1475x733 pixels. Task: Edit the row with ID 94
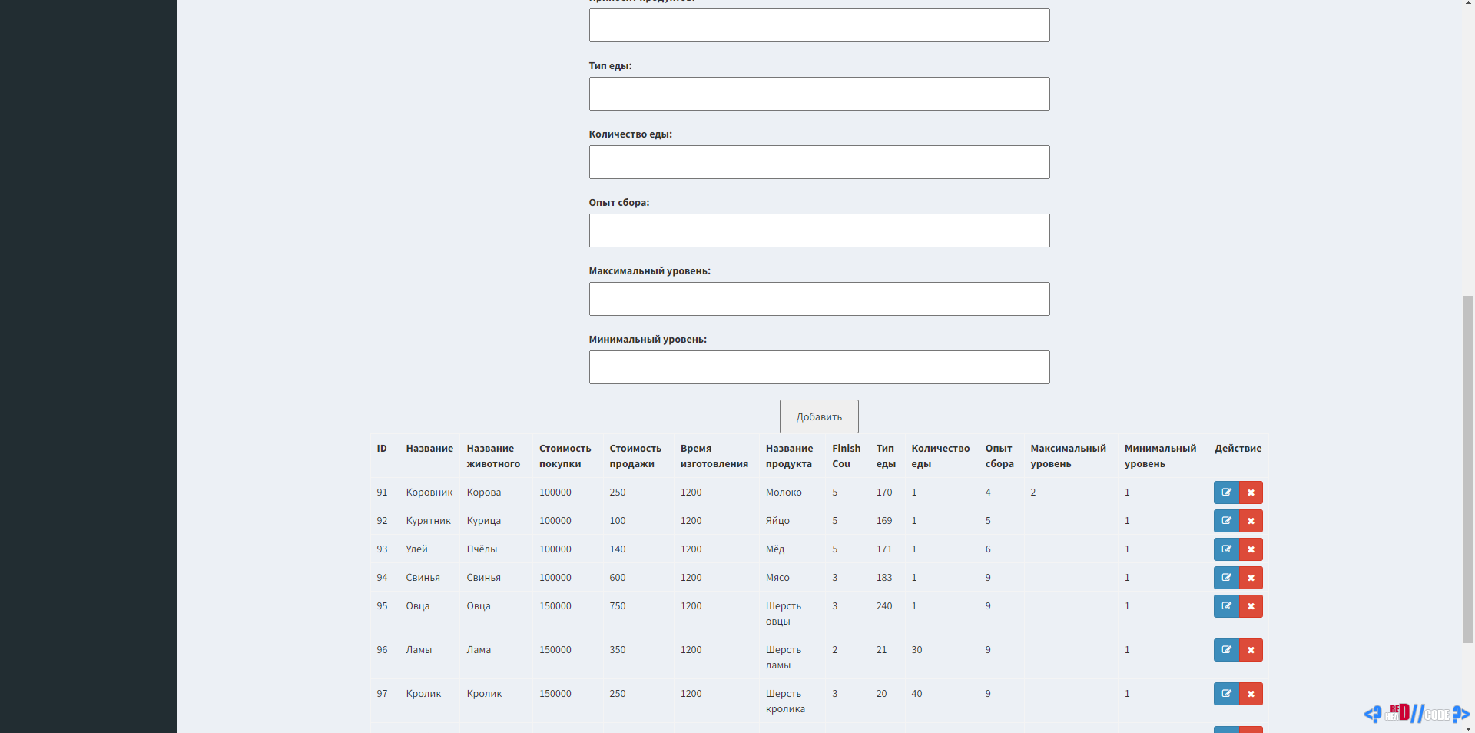[x=1226, y=578]
